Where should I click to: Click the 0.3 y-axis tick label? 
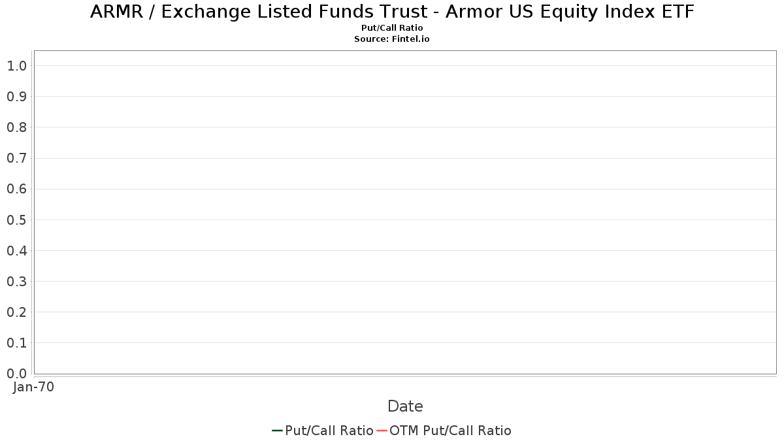17,282
